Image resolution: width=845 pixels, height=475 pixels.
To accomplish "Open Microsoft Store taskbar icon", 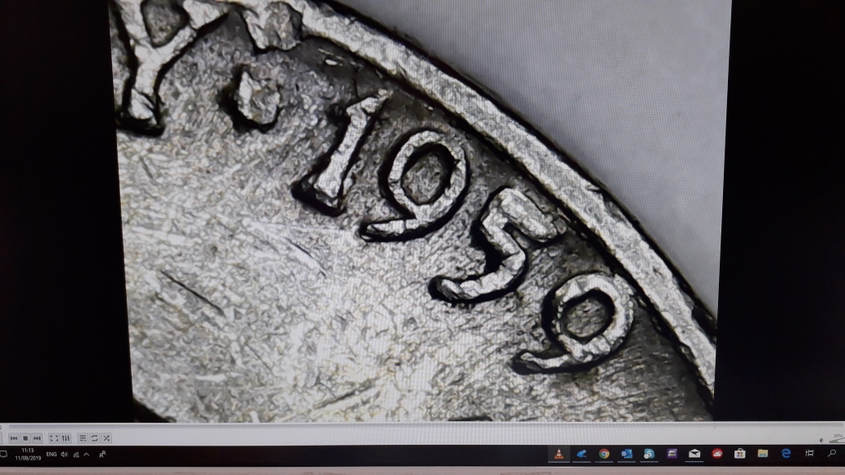I will pyautogui.click(x=739, y=454).
